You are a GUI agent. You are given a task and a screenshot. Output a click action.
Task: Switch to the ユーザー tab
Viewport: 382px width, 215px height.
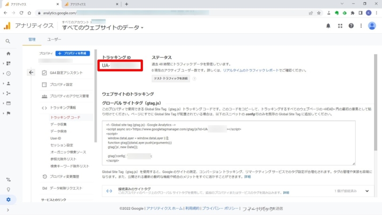click(x=54, y=39)
